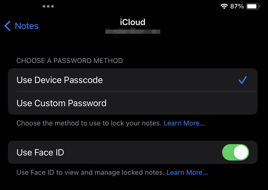Tap the white knob of the Face ID switch

click(241, 152)
